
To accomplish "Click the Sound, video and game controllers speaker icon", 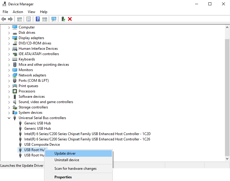I will click(x=15, y=102).
